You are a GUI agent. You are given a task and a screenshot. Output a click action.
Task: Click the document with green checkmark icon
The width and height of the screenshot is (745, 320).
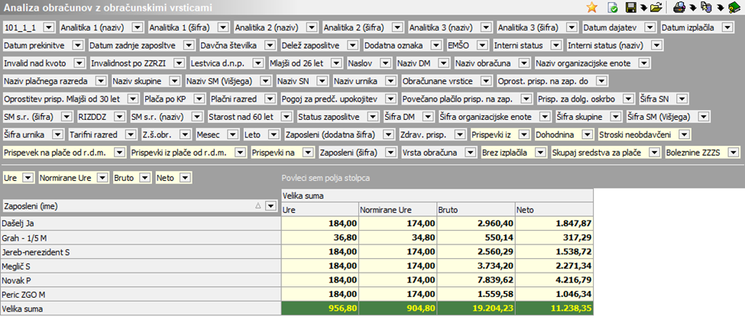coord(612,8)
